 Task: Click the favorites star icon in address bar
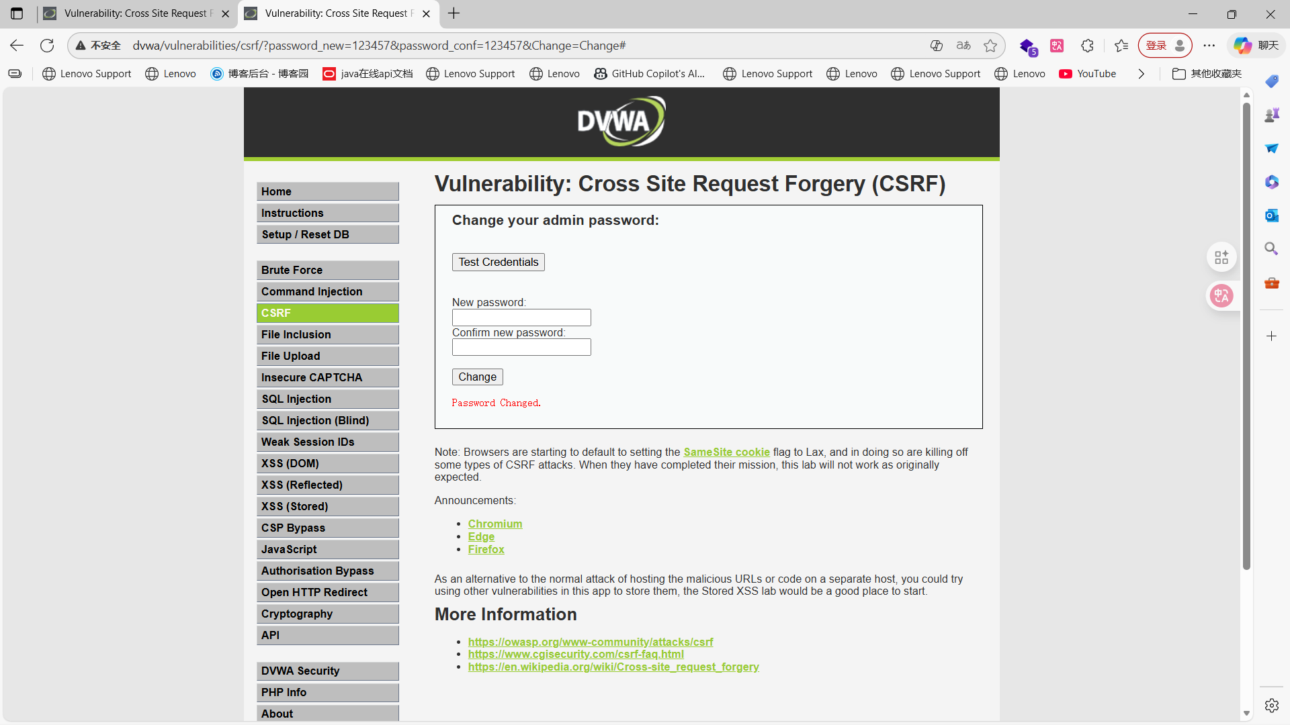pyautogui.click(x=990, y=46)
